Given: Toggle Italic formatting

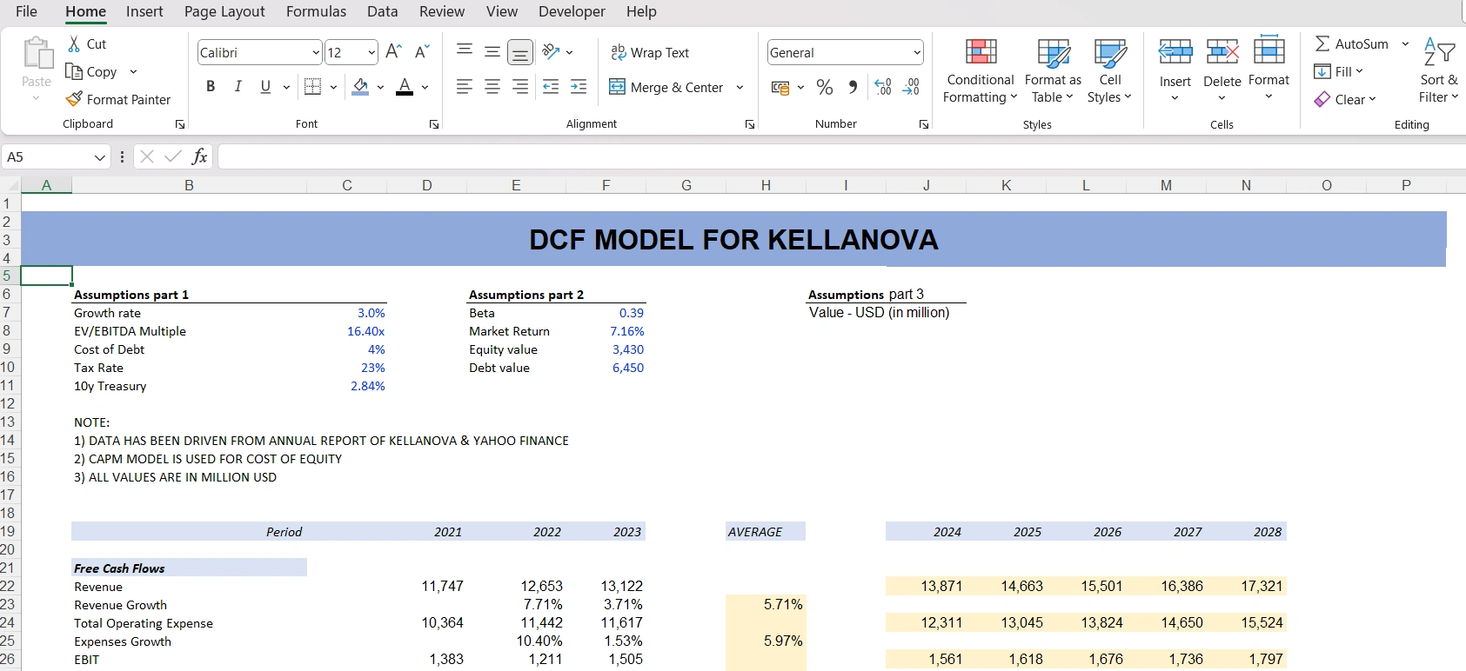Looking at the screenshot, I should tap(238, 87).
